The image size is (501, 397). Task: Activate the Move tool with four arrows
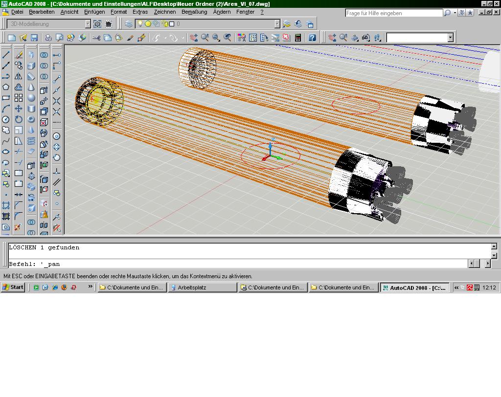coord(19,109)
